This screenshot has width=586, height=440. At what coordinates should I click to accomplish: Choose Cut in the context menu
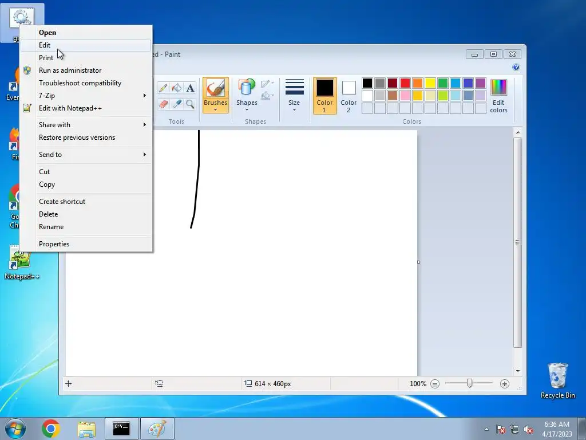[86, 172]
